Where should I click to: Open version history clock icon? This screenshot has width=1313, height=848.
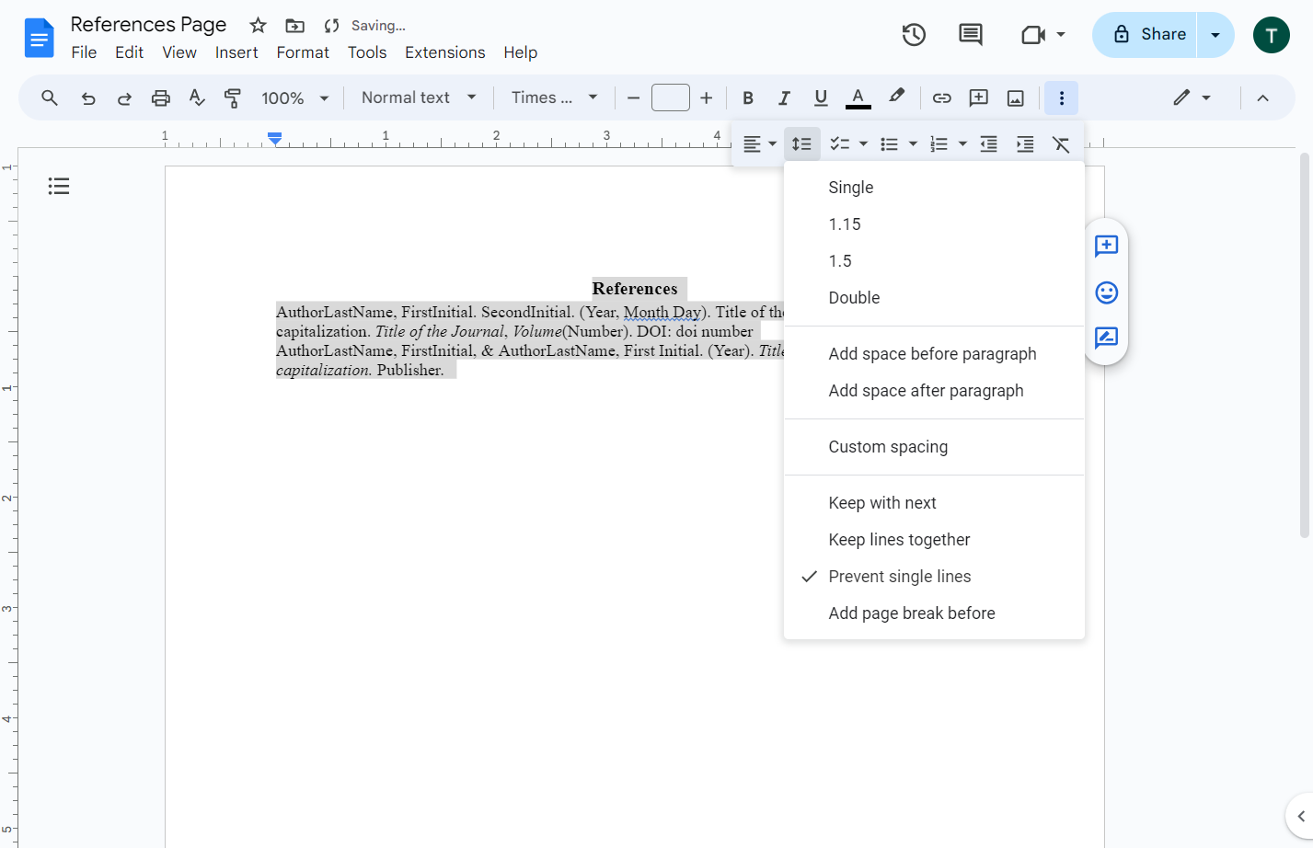tap(914, 35)
